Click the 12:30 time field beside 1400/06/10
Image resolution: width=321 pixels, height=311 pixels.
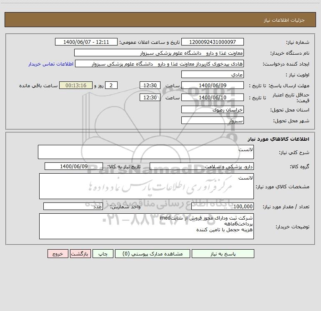(x=150, y=97)
